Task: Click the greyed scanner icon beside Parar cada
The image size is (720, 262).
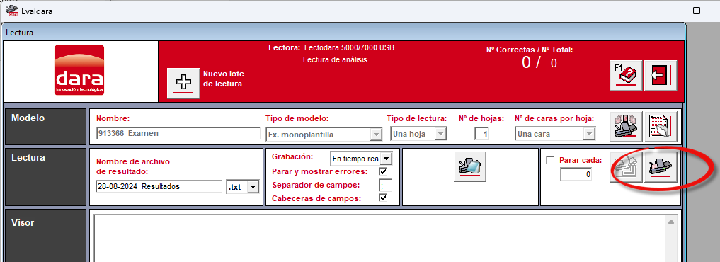Action: (625, 167)
